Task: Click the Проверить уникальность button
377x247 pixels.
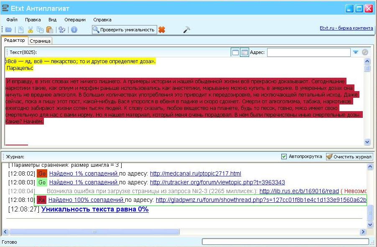Action: tap(124, 30)
